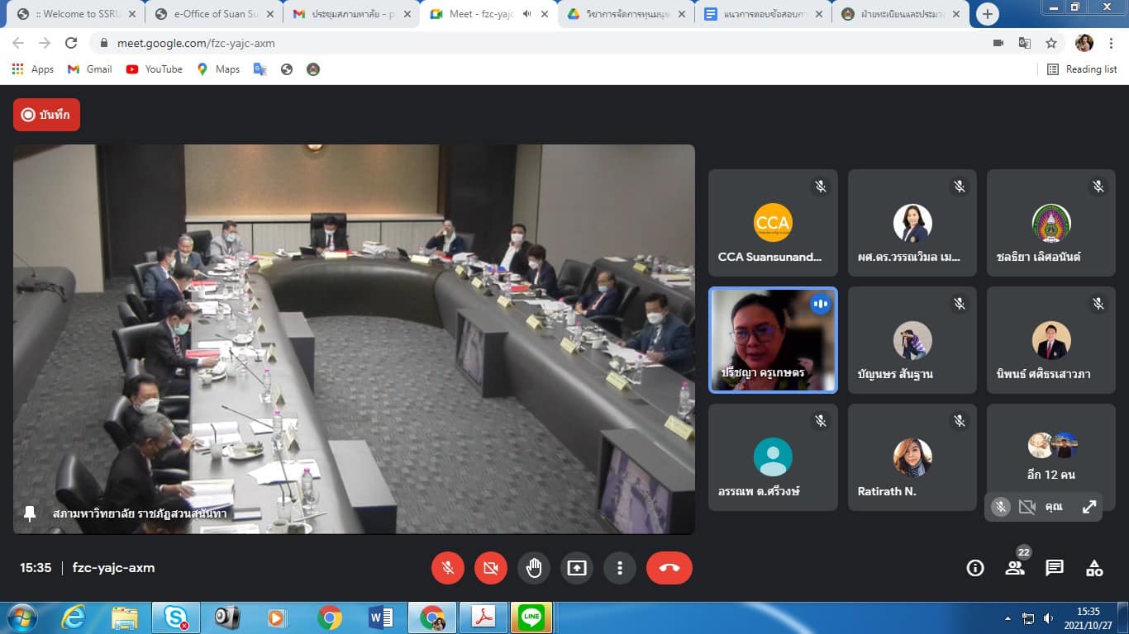Viewport: 1129px width, 634px height.
Task: Unpin the main video using pin icon
Action: (31, 513)
